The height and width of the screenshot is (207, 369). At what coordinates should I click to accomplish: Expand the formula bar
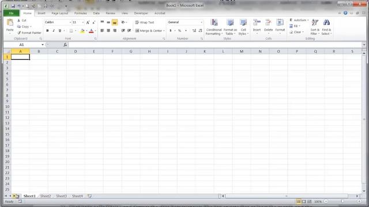[x=364, y=45]
